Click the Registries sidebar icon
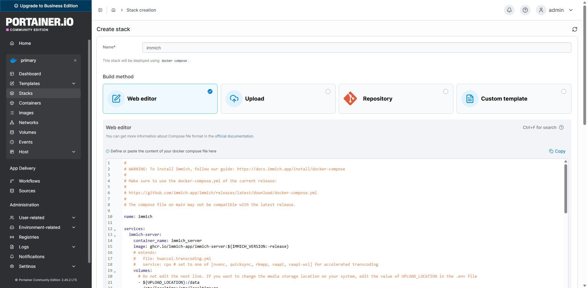 [12, 237]
